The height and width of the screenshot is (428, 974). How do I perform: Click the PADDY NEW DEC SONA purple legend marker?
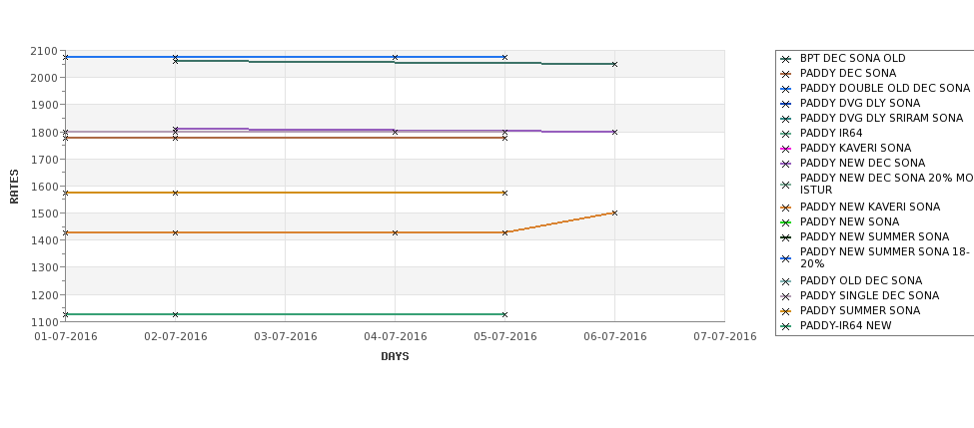786,164
